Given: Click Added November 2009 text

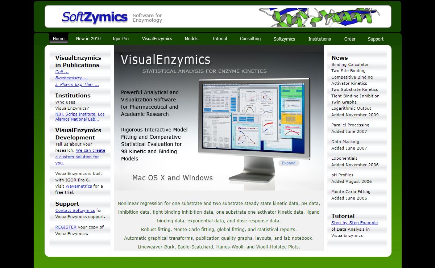Looking at the screenshot, I should click(x=355, y=115).
